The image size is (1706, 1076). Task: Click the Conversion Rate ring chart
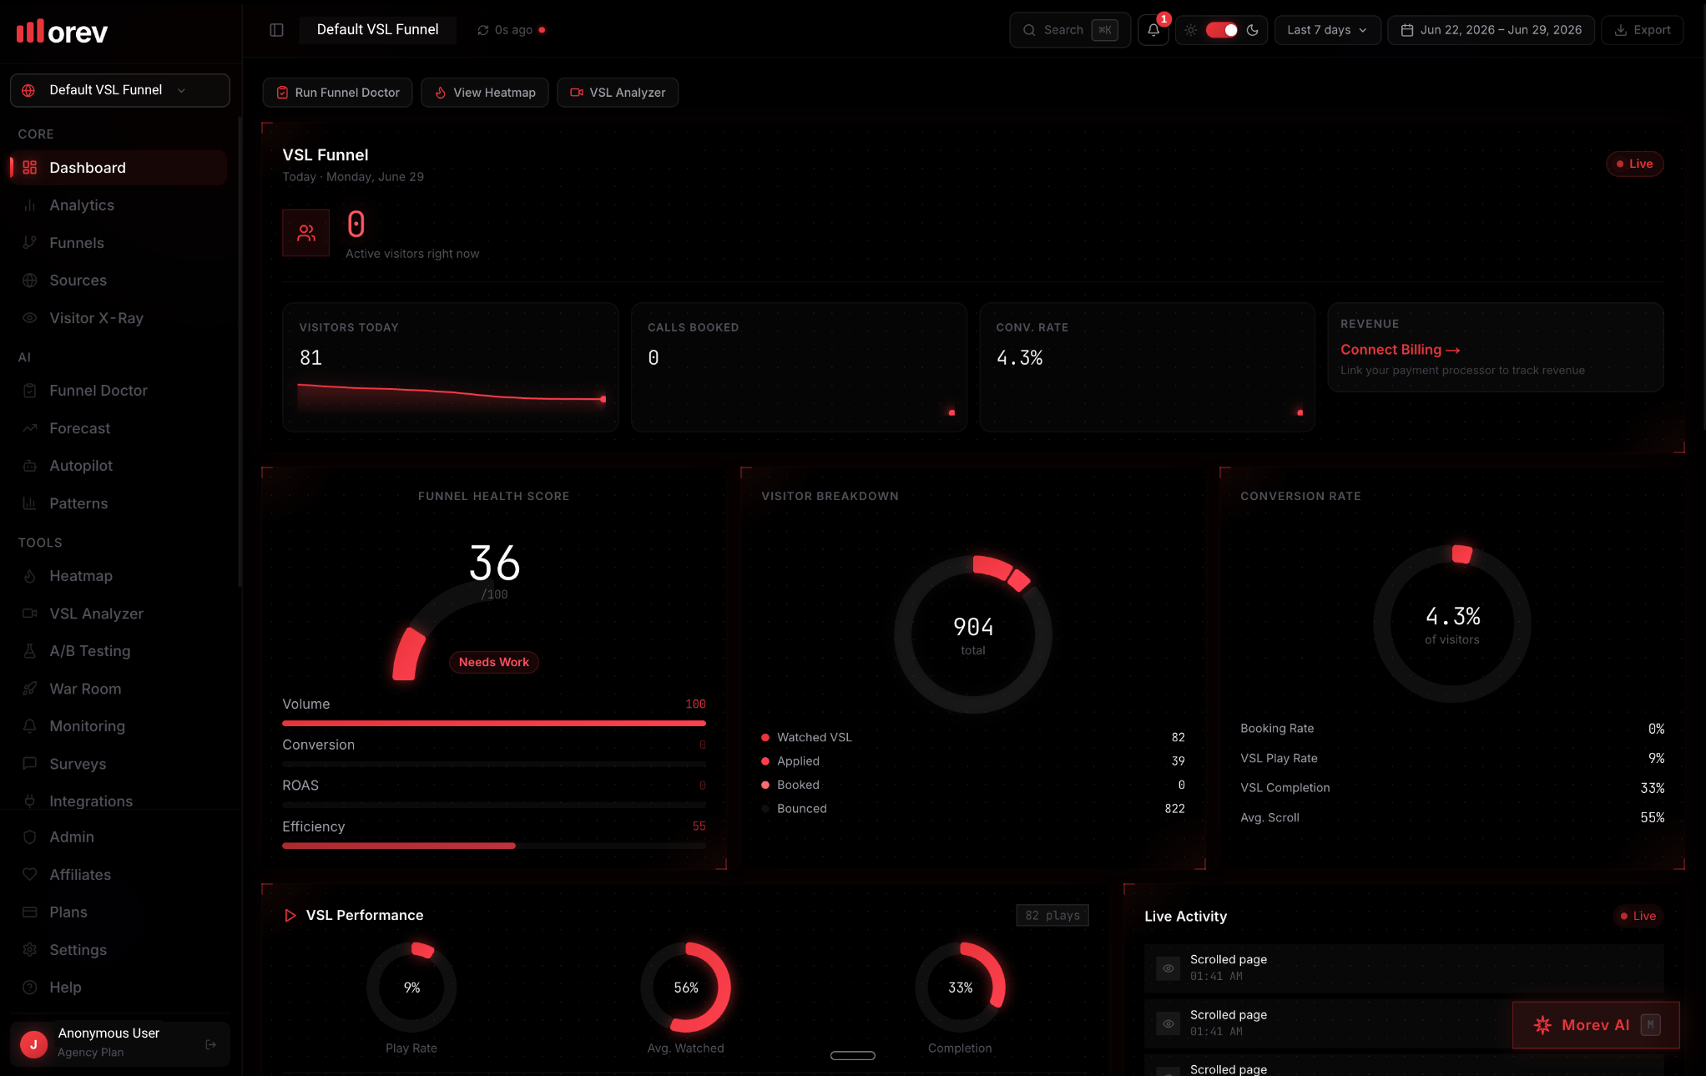tap(1452, 624)
